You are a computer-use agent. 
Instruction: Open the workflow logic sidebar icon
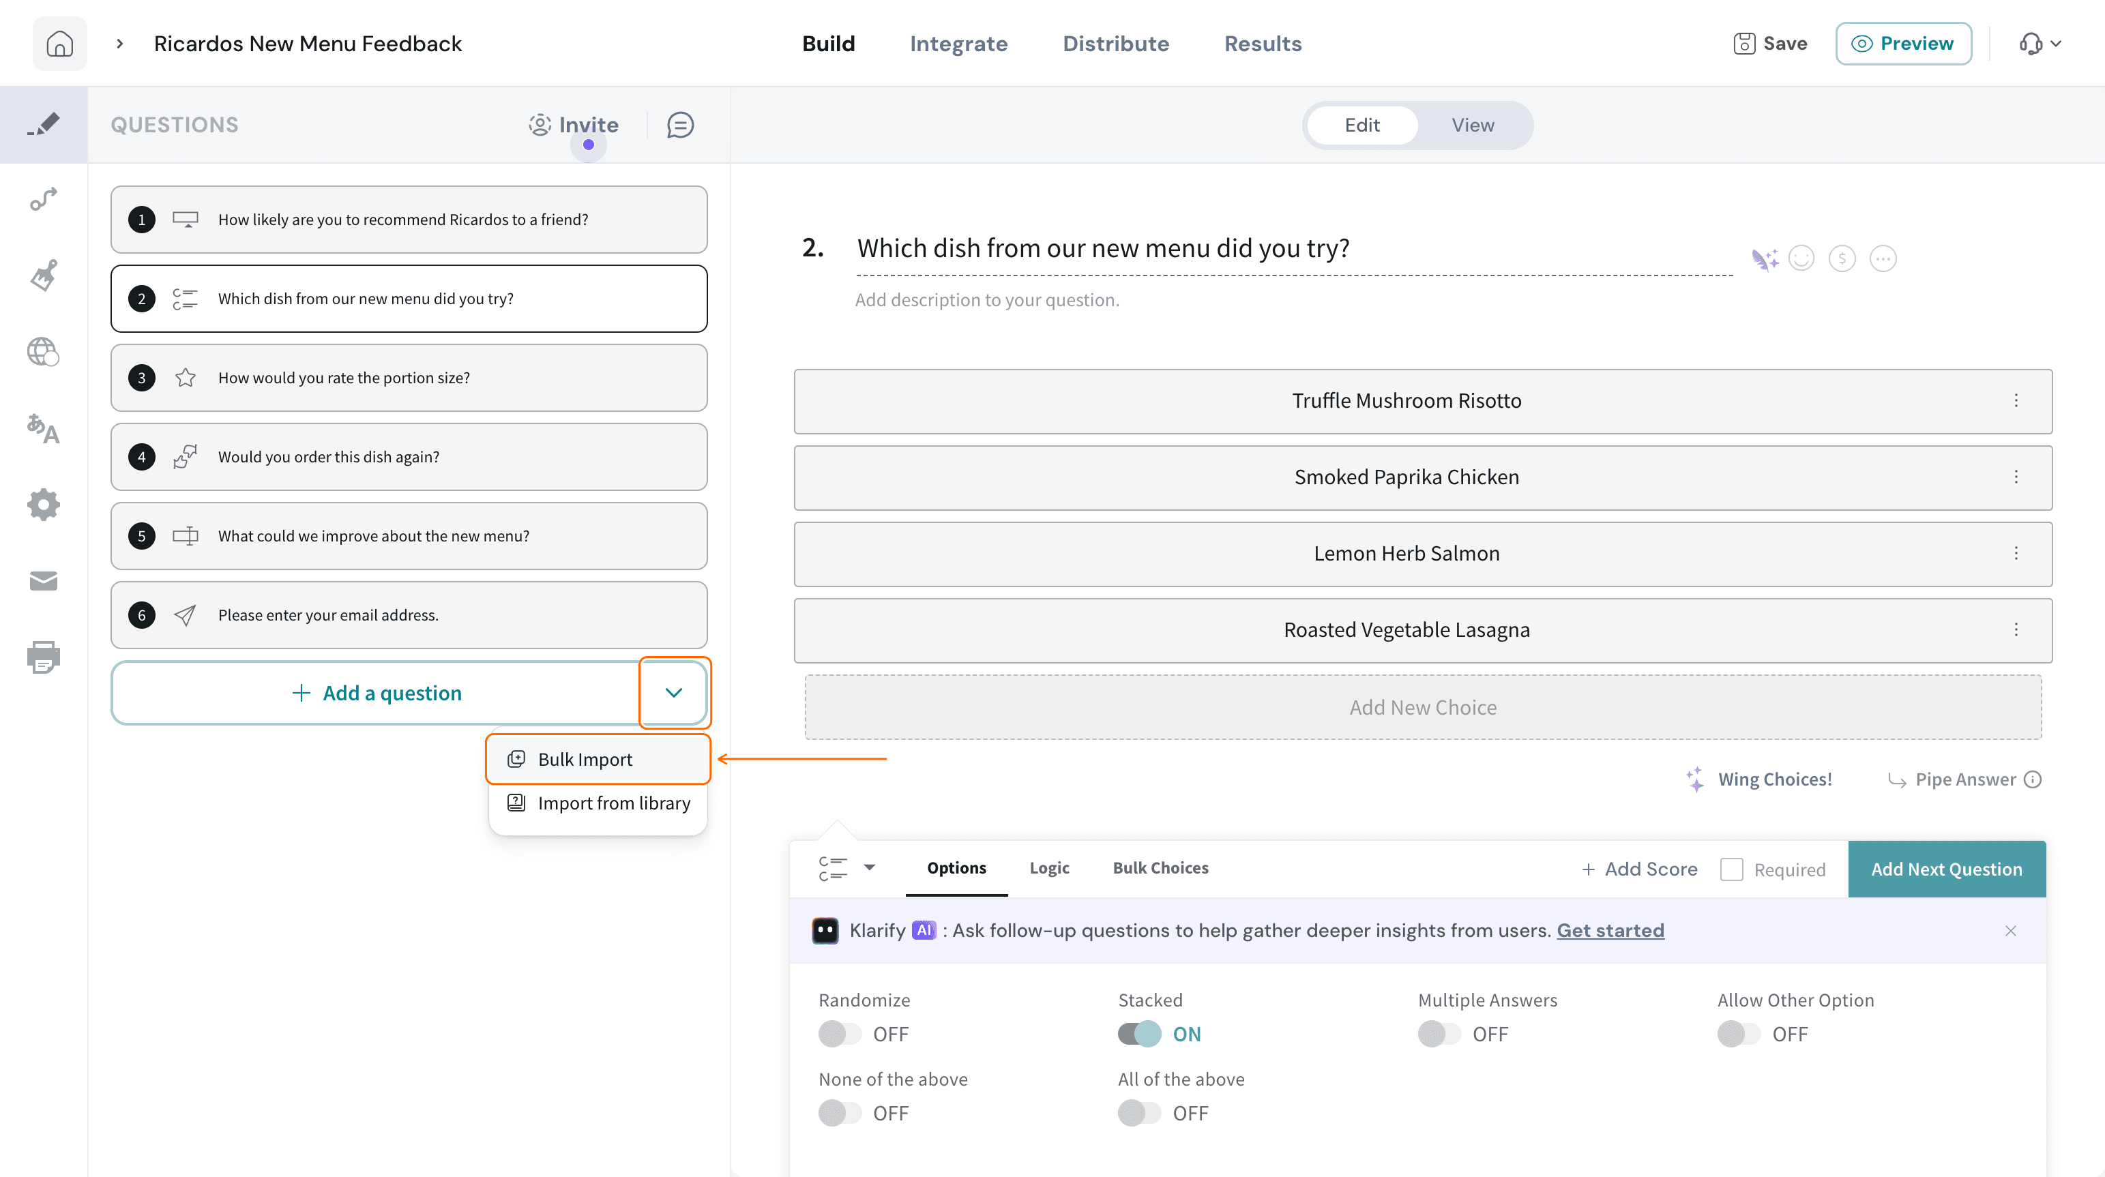pyautogui.click(x=43, y=199)
